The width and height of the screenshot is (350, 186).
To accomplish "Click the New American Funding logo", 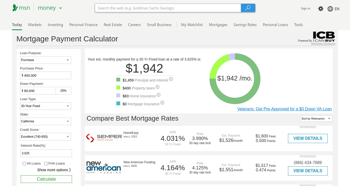I will (104, 167).
